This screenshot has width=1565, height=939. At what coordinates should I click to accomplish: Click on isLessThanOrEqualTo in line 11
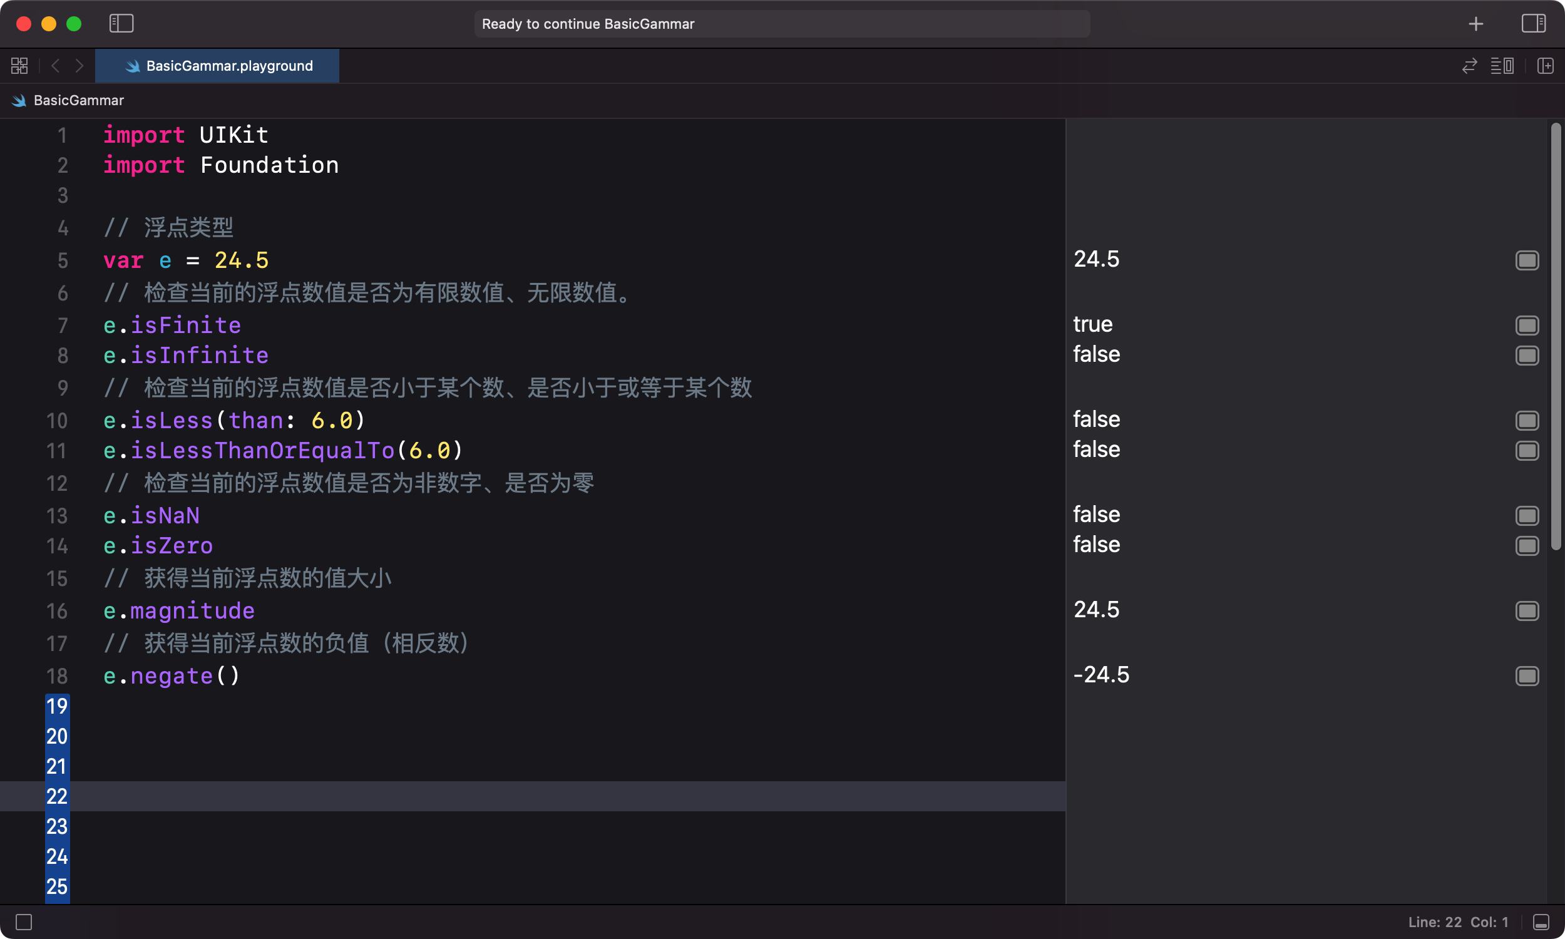point(262,451)
